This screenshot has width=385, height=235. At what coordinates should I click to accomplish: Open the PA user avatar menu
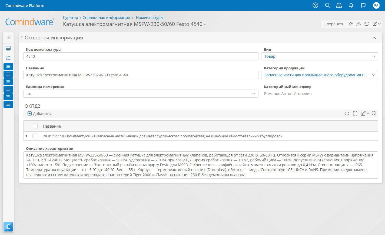pyautogui.click(x=376, y=5)
